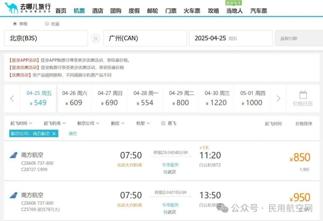Screen dimensions: 323x221
Task: Open the 火车票 train tickets tab
Action: 192,11
